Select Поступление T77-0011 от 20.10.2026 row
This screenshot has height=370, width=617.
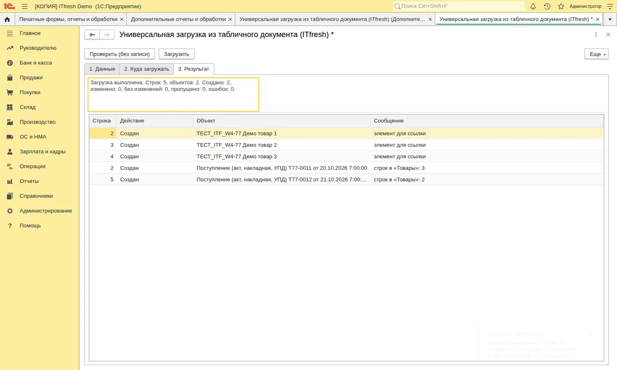[x=346, y=168]
